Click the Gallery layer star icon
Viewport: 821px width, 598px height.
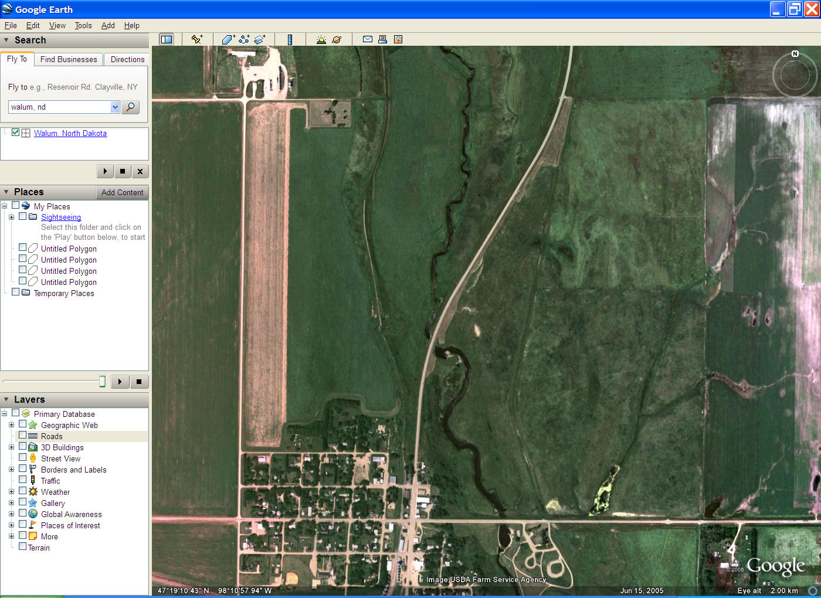click(x=33, y=503)
